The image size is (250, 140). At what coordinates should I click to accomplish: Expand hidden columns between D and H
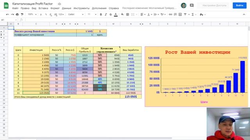pyautogui.click(x=63, y=24)
